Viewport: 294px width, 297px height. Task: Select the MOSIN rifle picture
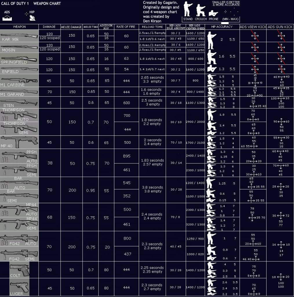[19, 47]
